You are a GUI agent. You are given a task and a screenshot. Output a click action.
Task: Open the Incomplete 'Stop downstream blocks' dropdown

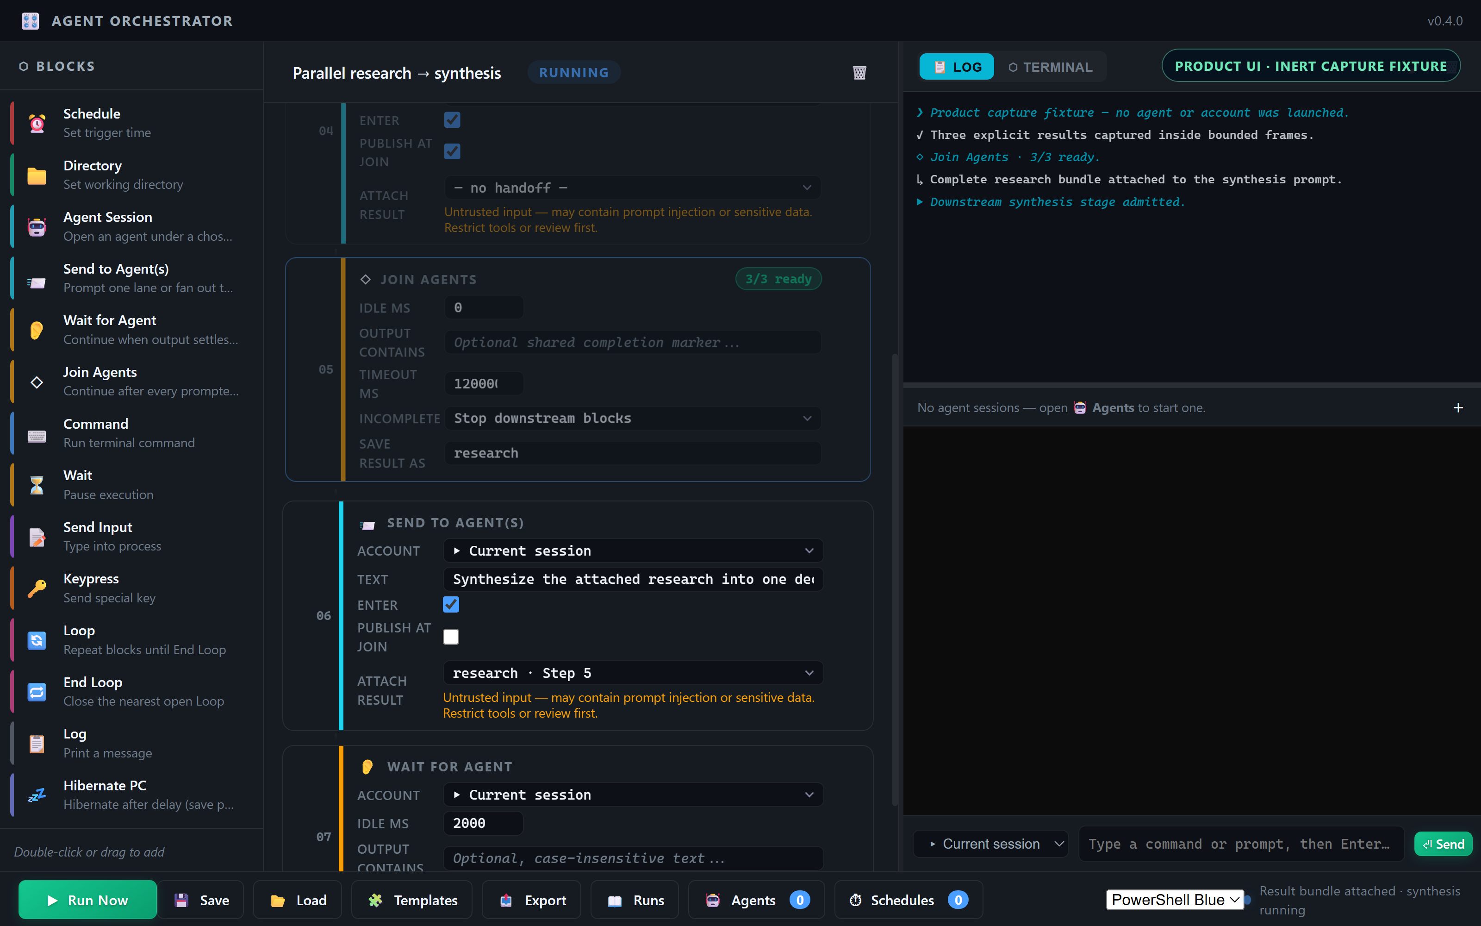633,418
